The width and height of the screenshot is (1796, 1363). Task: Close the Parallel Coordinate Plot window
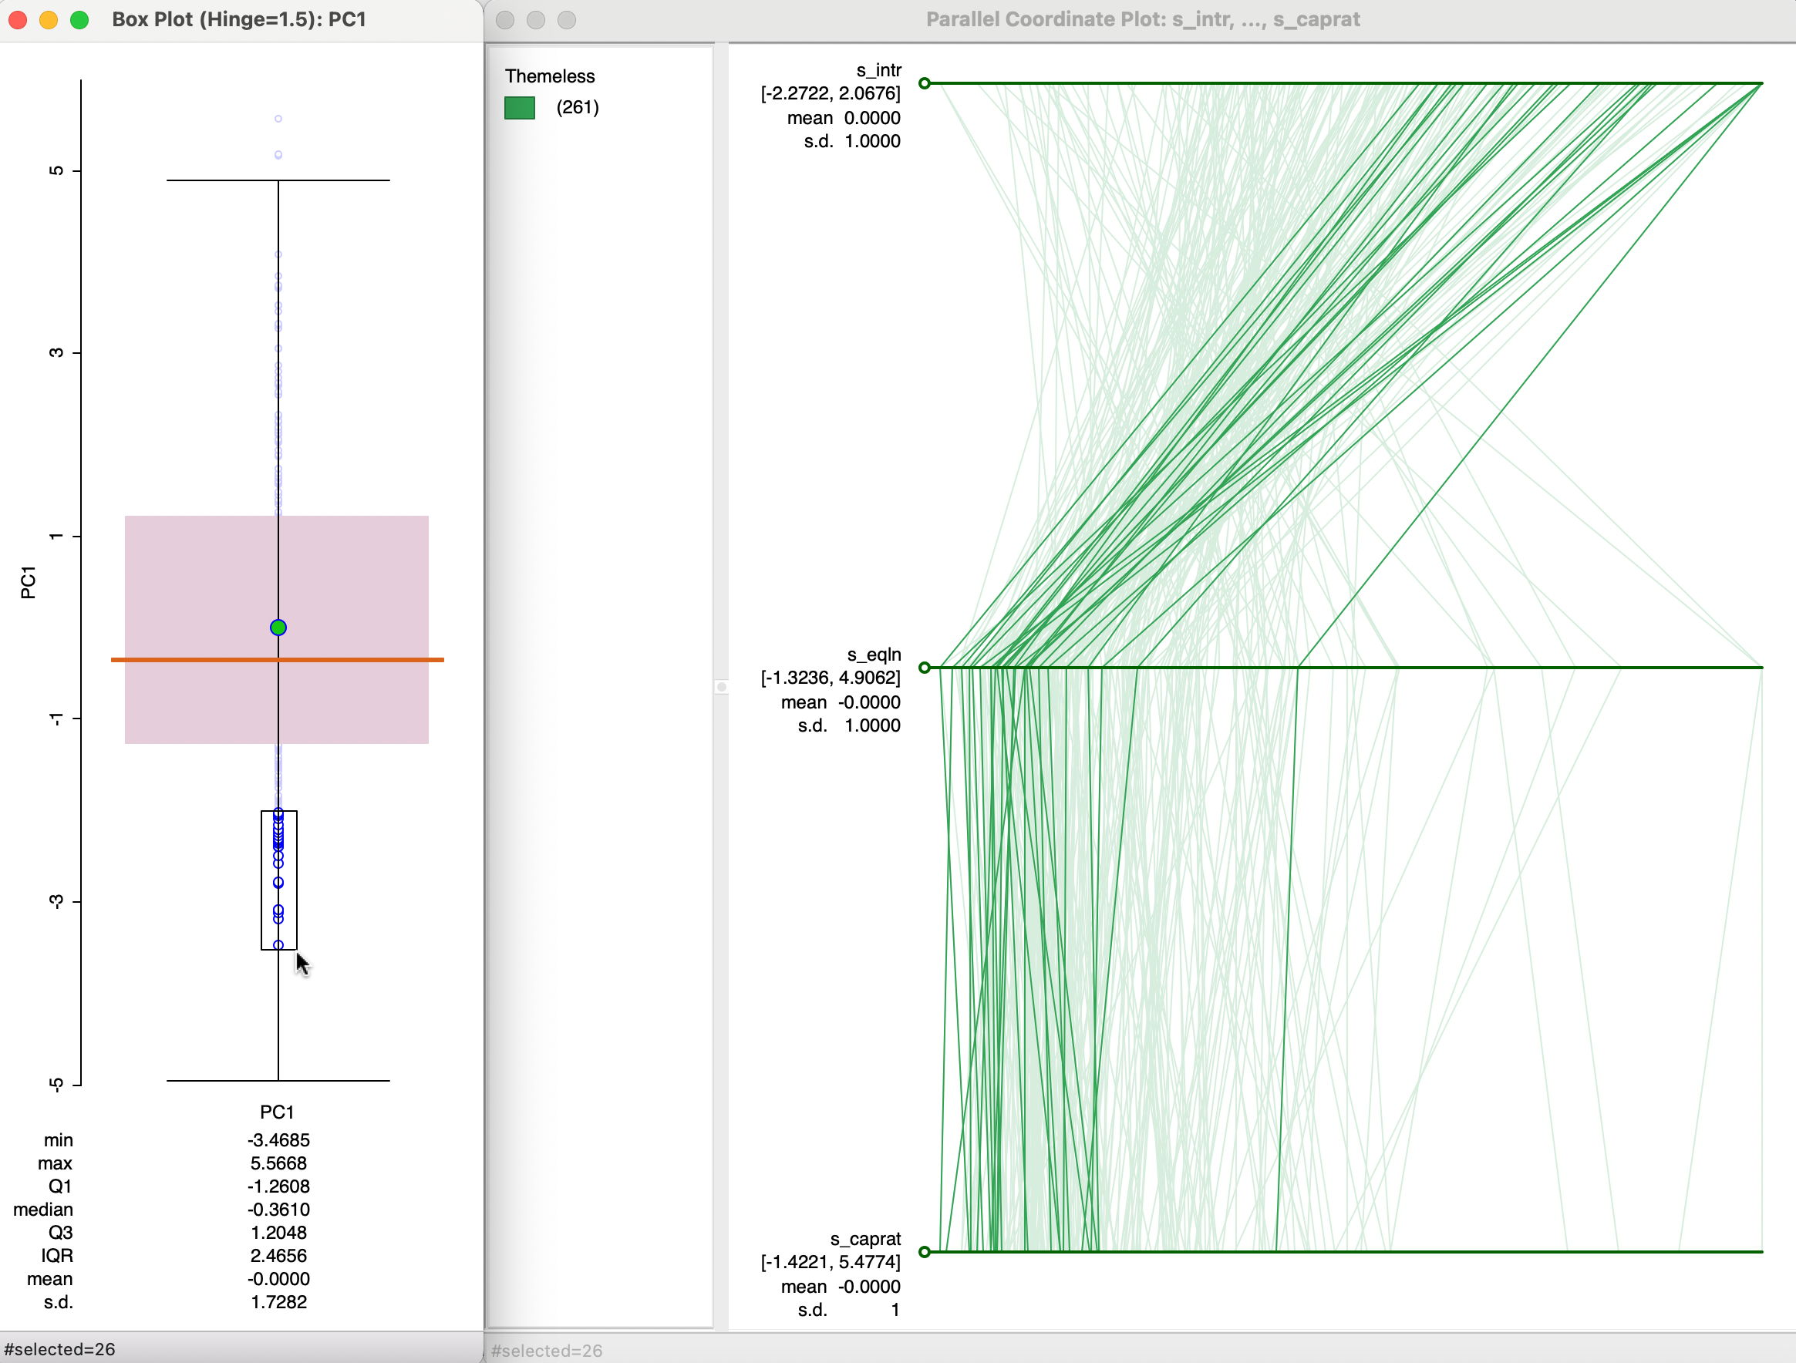click(x=505, y=19)
